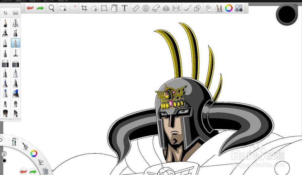Open the Layer editor from toolbar
The height and width of the screenshot is (175, 302).
(x=208, y=8)
